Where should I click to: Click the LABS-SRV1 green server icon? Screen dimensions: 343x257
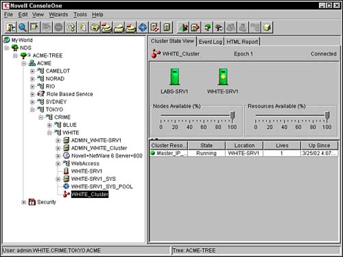coord(175,77)
